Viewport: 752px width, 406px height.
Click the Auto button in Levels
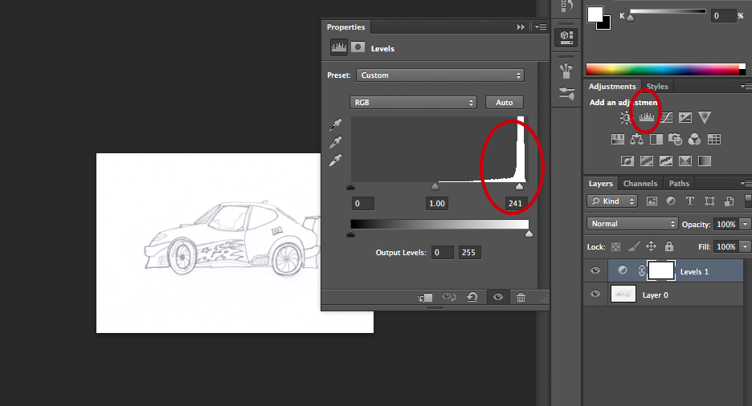pyautogui.click(x=504, y=103)
